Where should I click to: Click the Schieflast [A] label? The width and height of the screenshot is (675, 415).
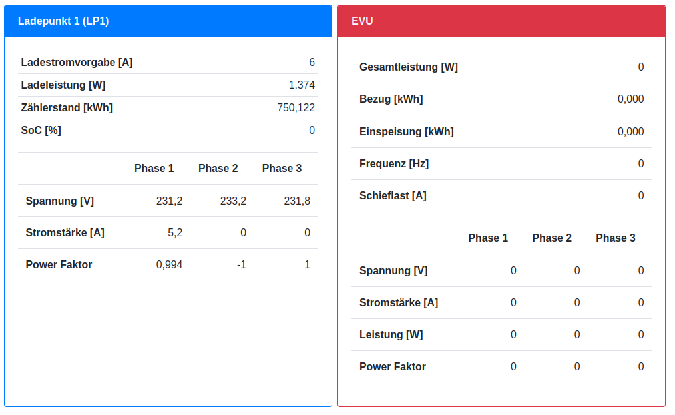(393, 196)
